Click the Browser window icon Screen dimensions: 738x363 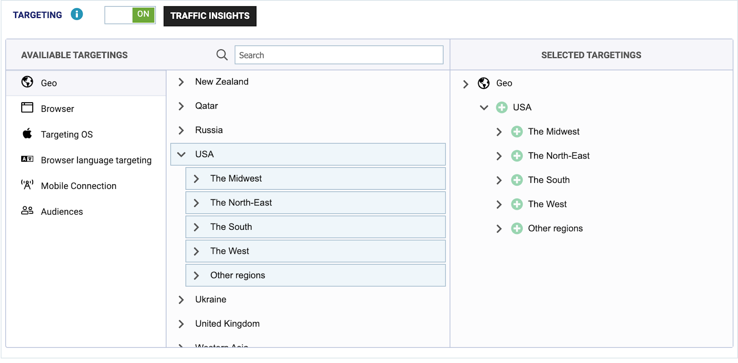click(x=27, y=108)
